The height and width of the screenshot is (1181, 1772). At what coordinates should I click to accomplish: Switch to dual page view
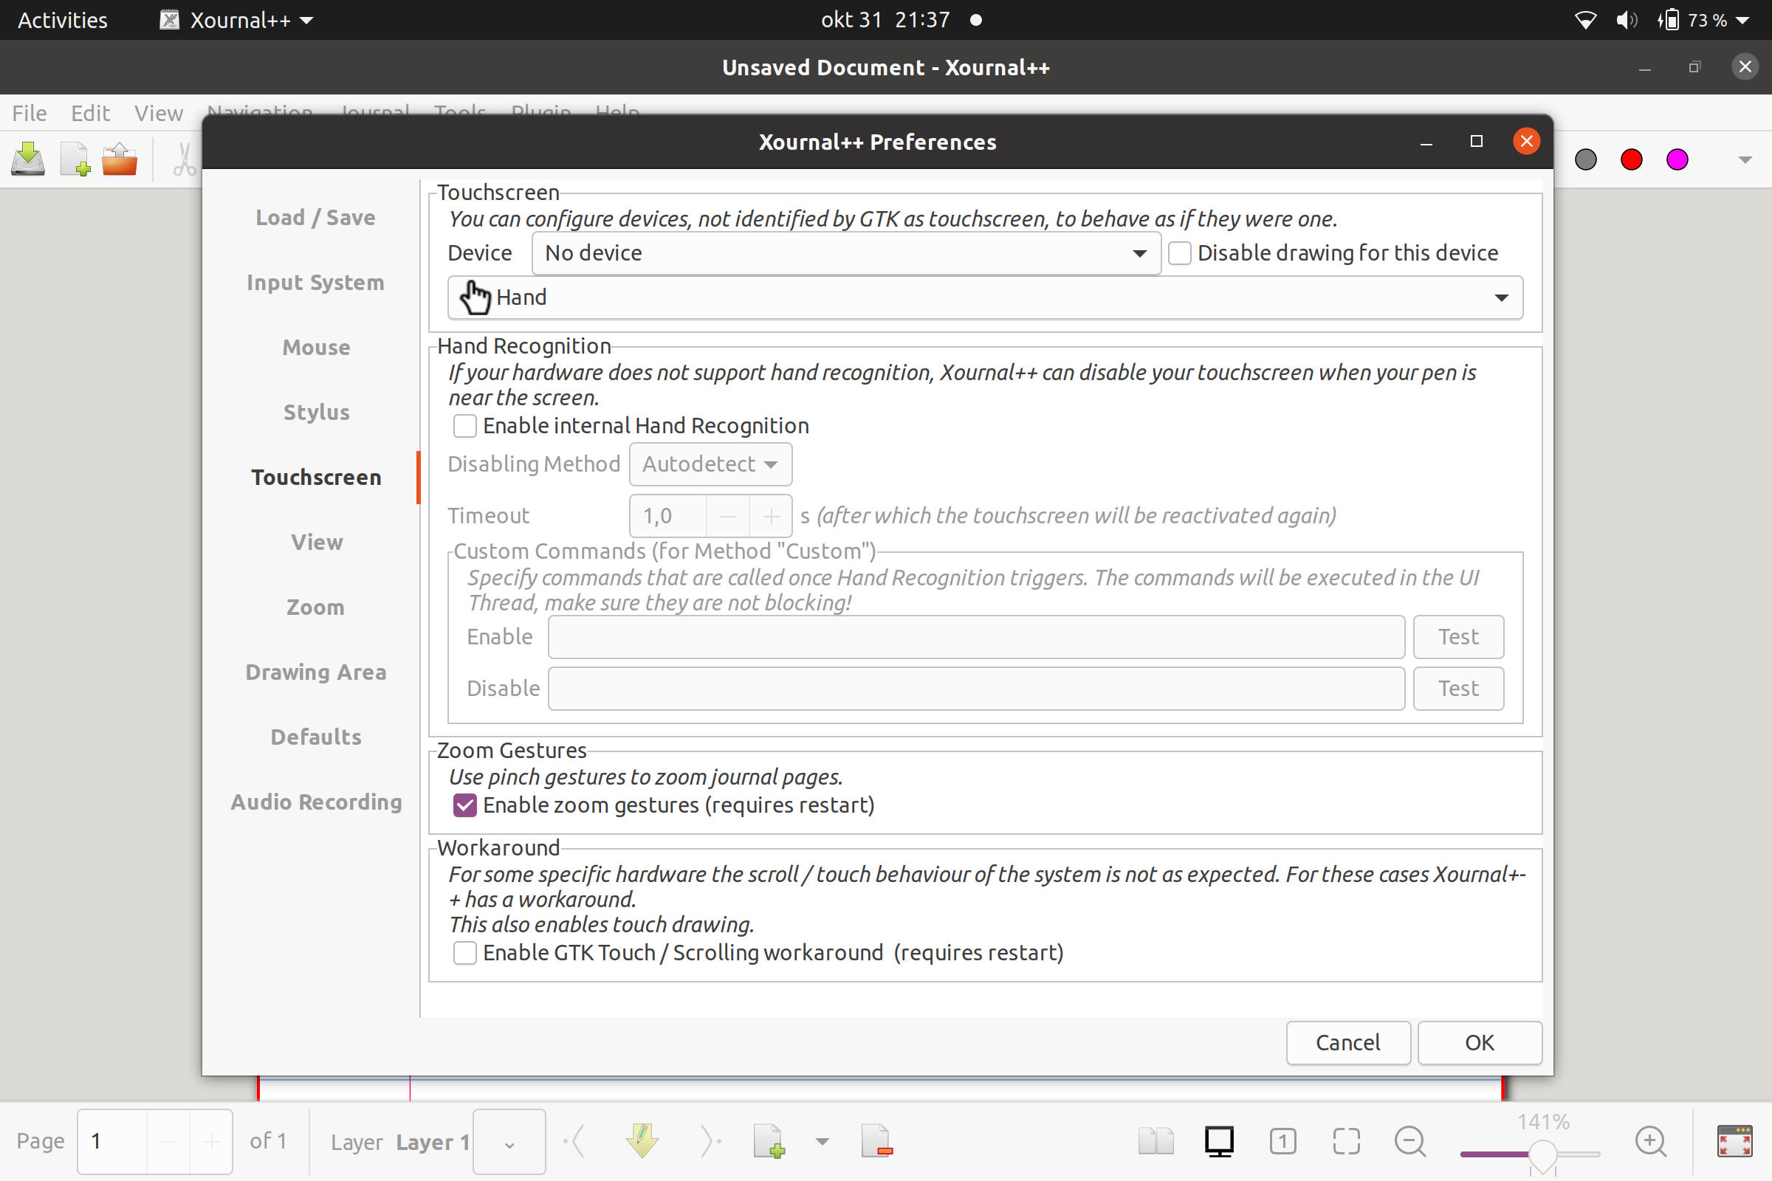click(x=1155, y=1141)
